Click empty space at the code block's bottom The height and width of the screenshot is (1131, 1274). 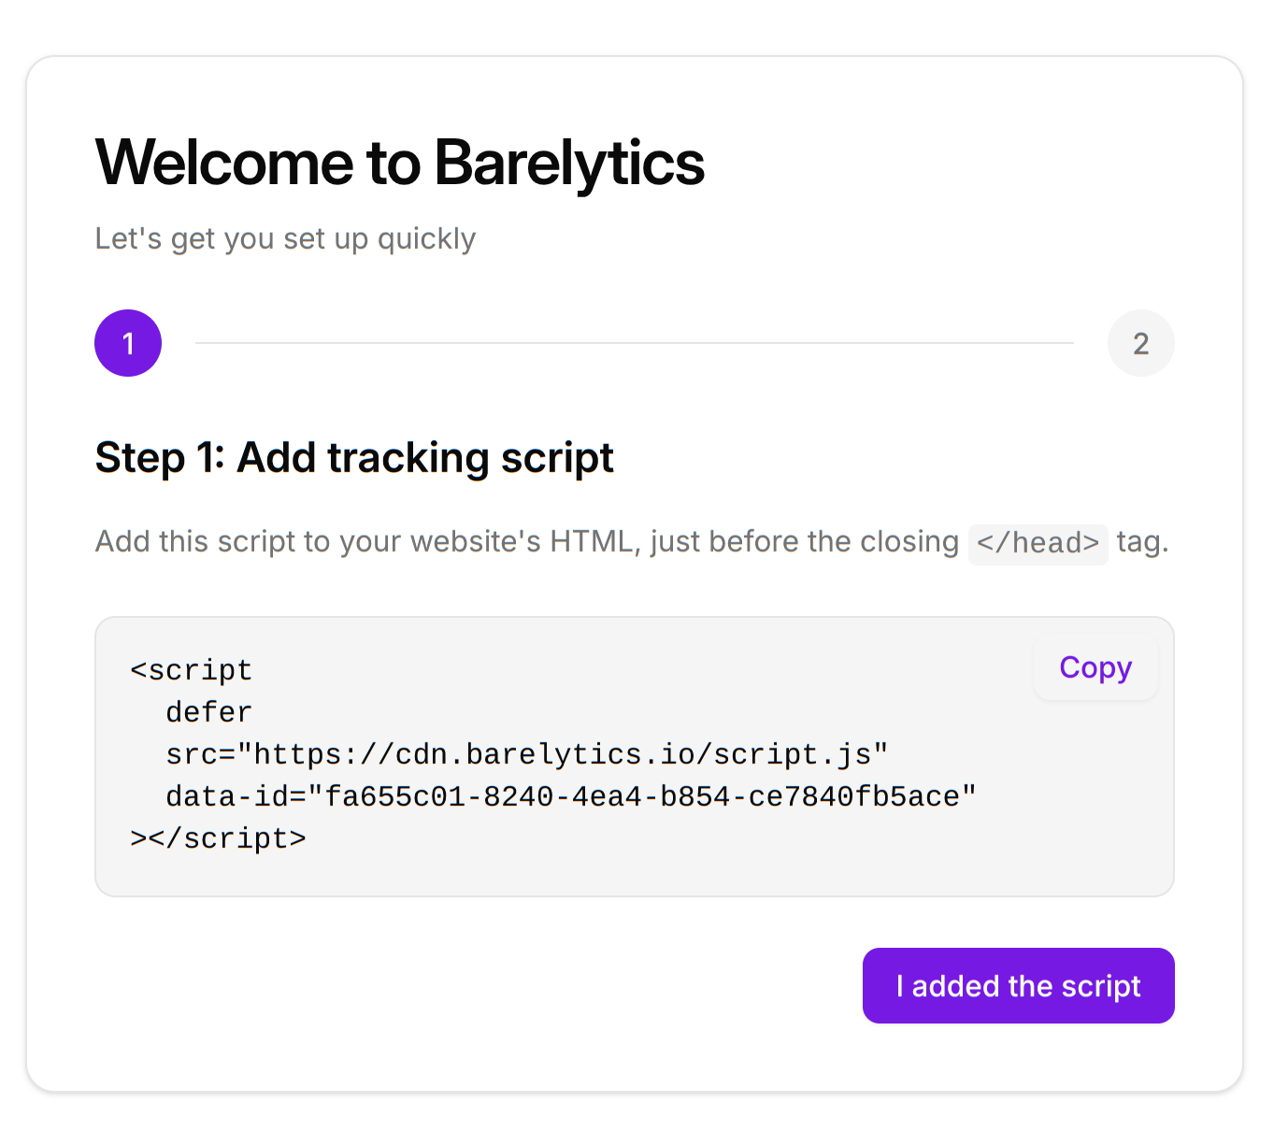634,874
